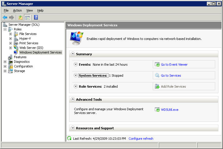Open the Help question mark toolbar icon
The height and width of the screenshot is (149, 223).
(36, 17)
